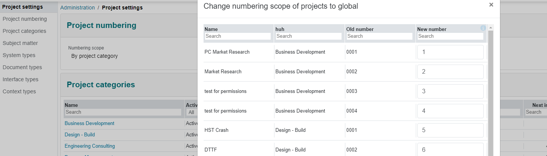The image size is (547, 156).
Task: Open Project numbering in the sidebar
Action: point(25,19)
